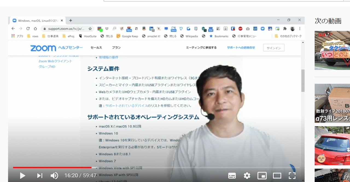The image size is (350, 182).
Task: Mute the video volume speaker icon
Action: (54, 176)
